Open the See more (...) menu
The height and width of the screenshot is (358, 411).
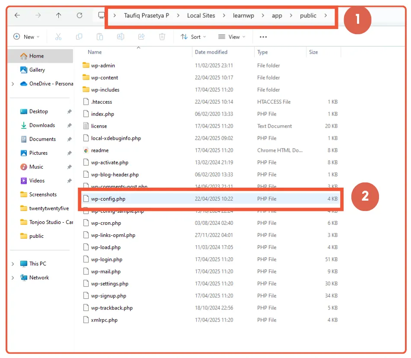coord(263,37)
